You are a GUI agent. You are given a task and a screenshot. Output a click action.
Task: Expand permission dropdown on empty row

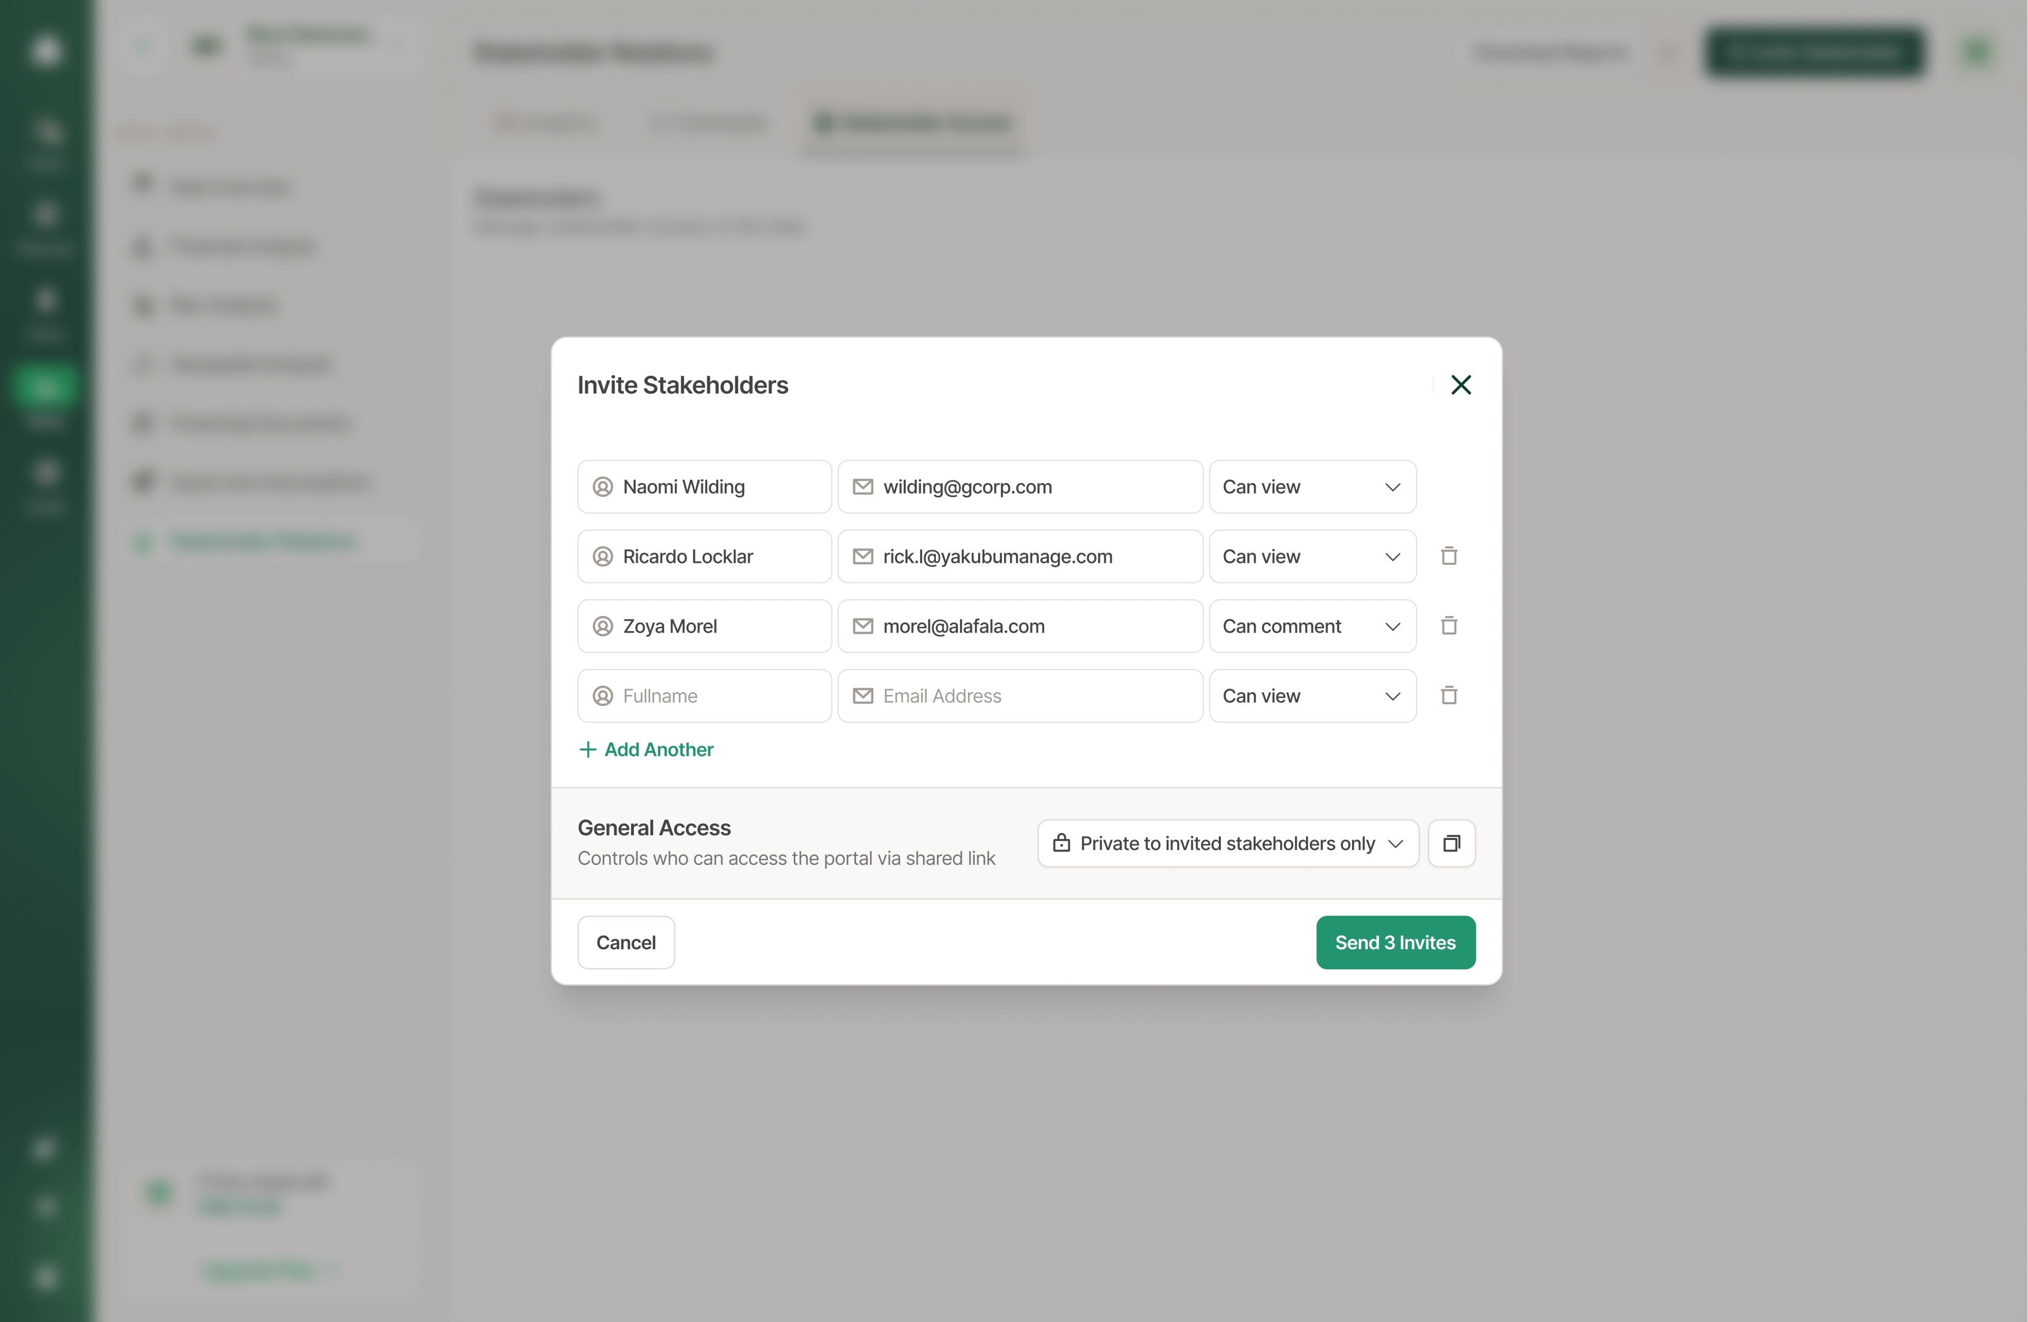pyautogui.click(x=1311, y=697)
